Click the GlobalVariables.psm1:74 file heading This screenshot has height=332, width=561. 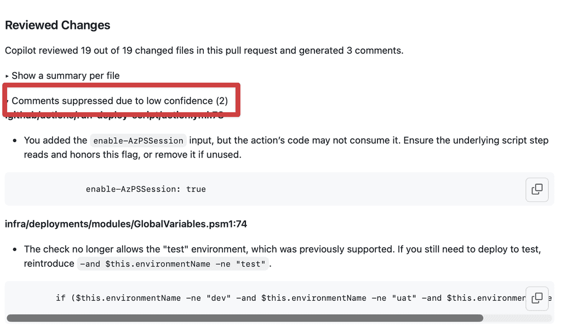(125, 224)
